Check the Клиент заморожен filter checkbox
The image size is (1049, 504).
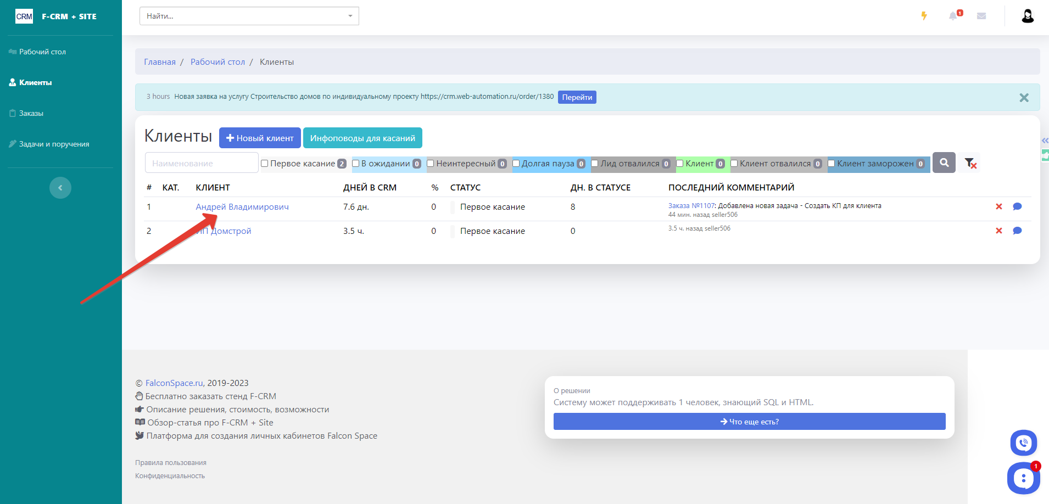[x=832, y=164]
